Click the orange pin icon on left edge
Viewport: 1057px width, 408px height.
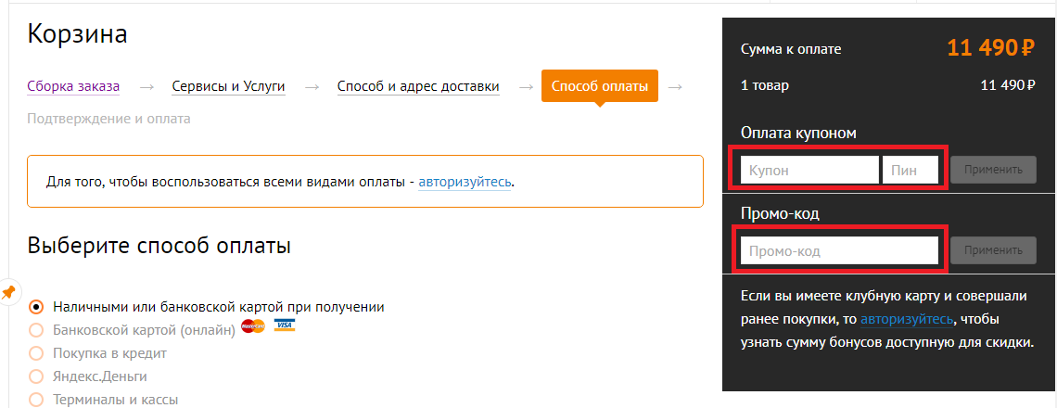[8, 292]
